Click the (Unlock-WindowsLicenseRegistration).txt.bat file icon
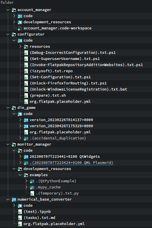 click(26, 89)
